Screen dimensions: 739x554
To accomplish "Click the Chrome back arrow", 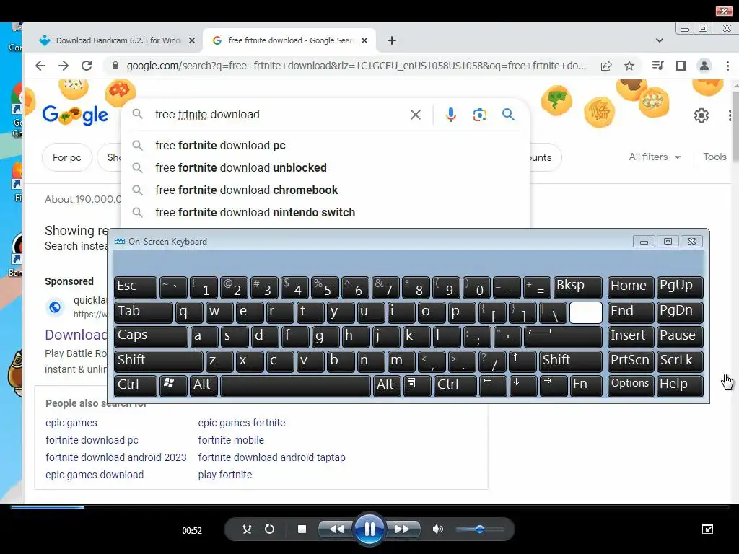I will 40,66.
